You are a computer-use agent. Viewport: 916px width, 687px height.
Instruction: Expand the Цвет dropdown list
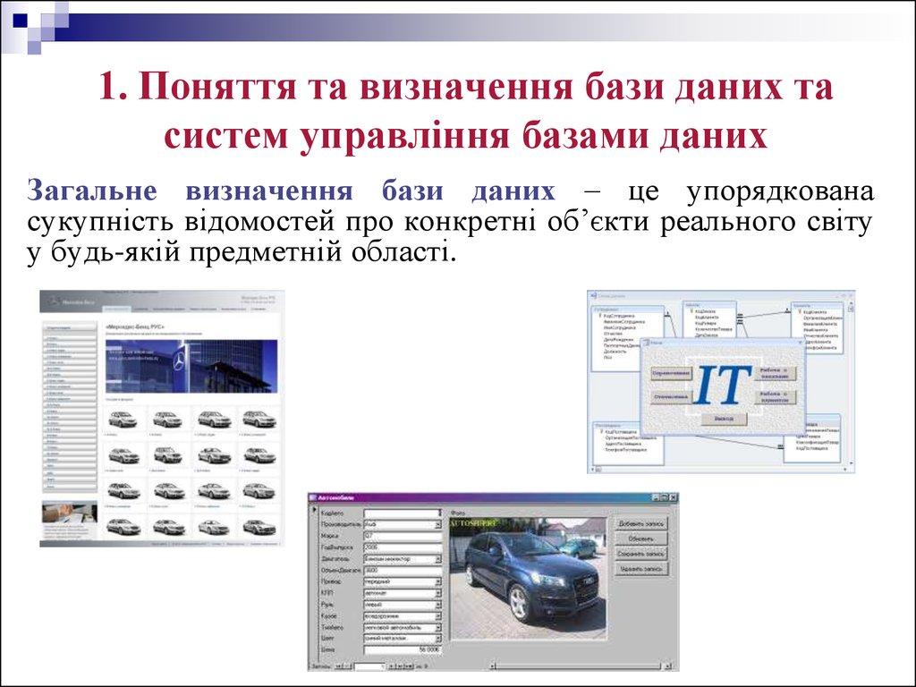click(x=438, y=639)
